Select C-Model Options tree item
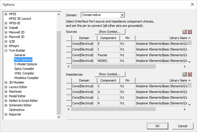This screenshot has width=197, height=132. click(26, 64)
